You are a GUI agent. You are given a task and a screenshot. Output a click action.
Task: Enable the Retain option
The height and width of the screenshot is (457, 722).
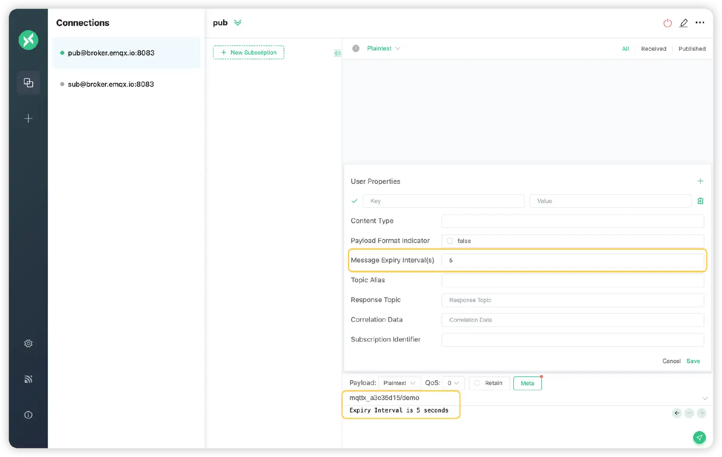pyautogui.click(x=477, y=383)
